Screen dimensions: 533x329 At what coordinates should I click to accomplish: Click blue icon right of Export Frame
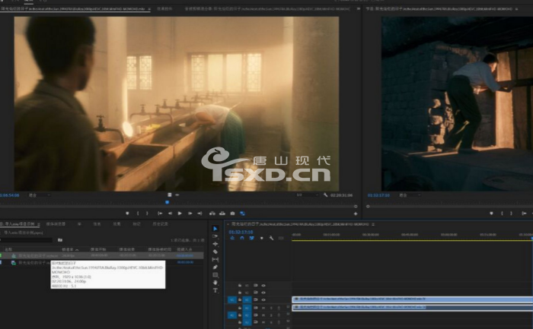[242, 214]
